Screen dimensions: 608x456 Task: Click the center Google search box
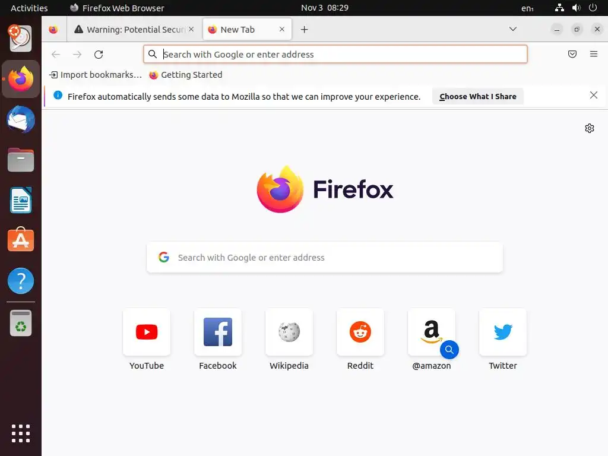325,258
